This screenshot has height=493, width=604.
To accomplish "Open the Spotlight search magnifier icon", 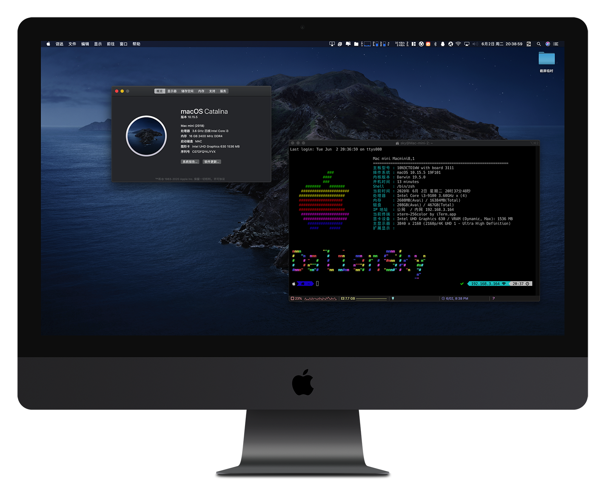I will pos(539,44).
